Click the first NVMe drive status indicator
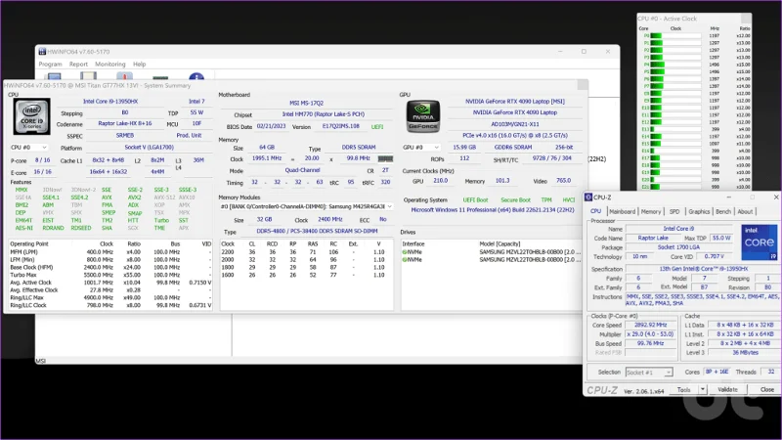 click(x=405, y=252)
